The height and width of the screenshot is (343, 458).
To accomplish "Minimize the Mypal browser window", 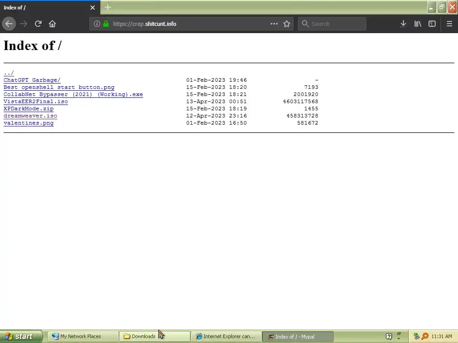I will (x=432, y=7).
